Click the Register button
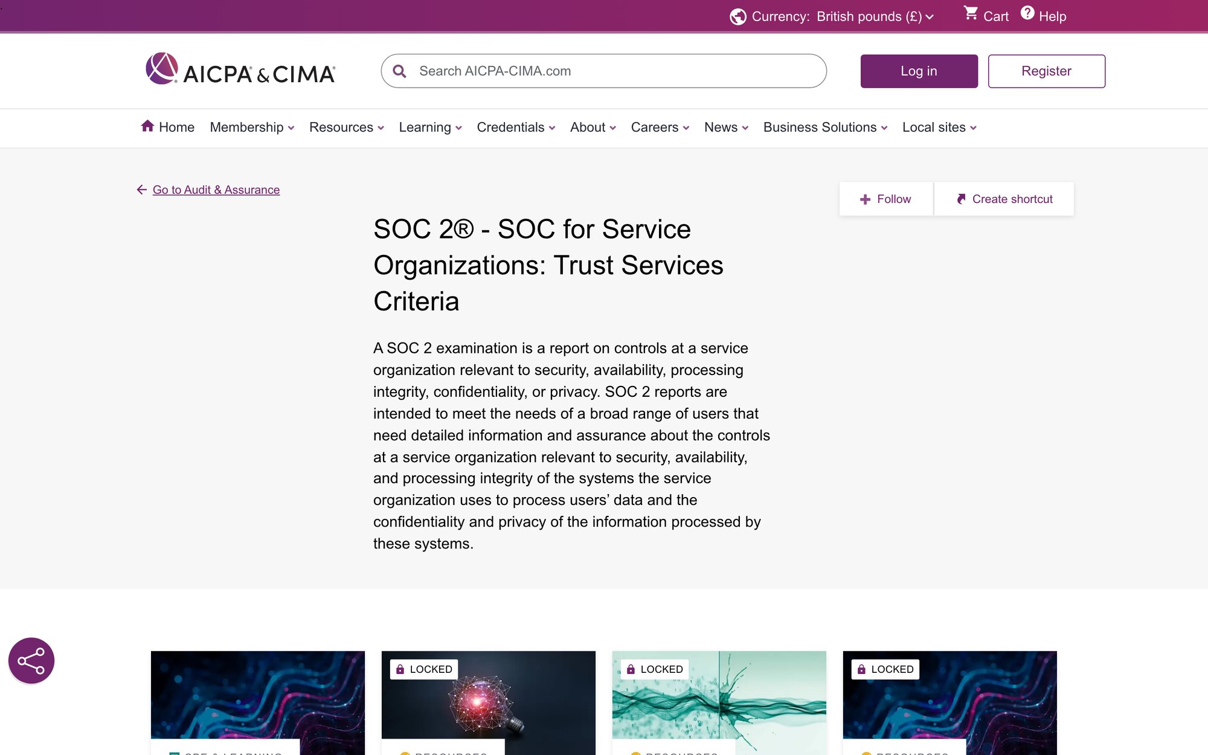The height and width of the screenshot is (755, 1208). coord(1046,71)
